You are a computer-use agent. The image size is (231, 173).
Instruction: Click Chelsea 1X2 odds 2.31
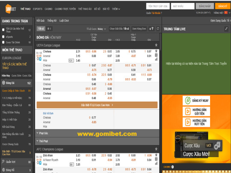78,51
